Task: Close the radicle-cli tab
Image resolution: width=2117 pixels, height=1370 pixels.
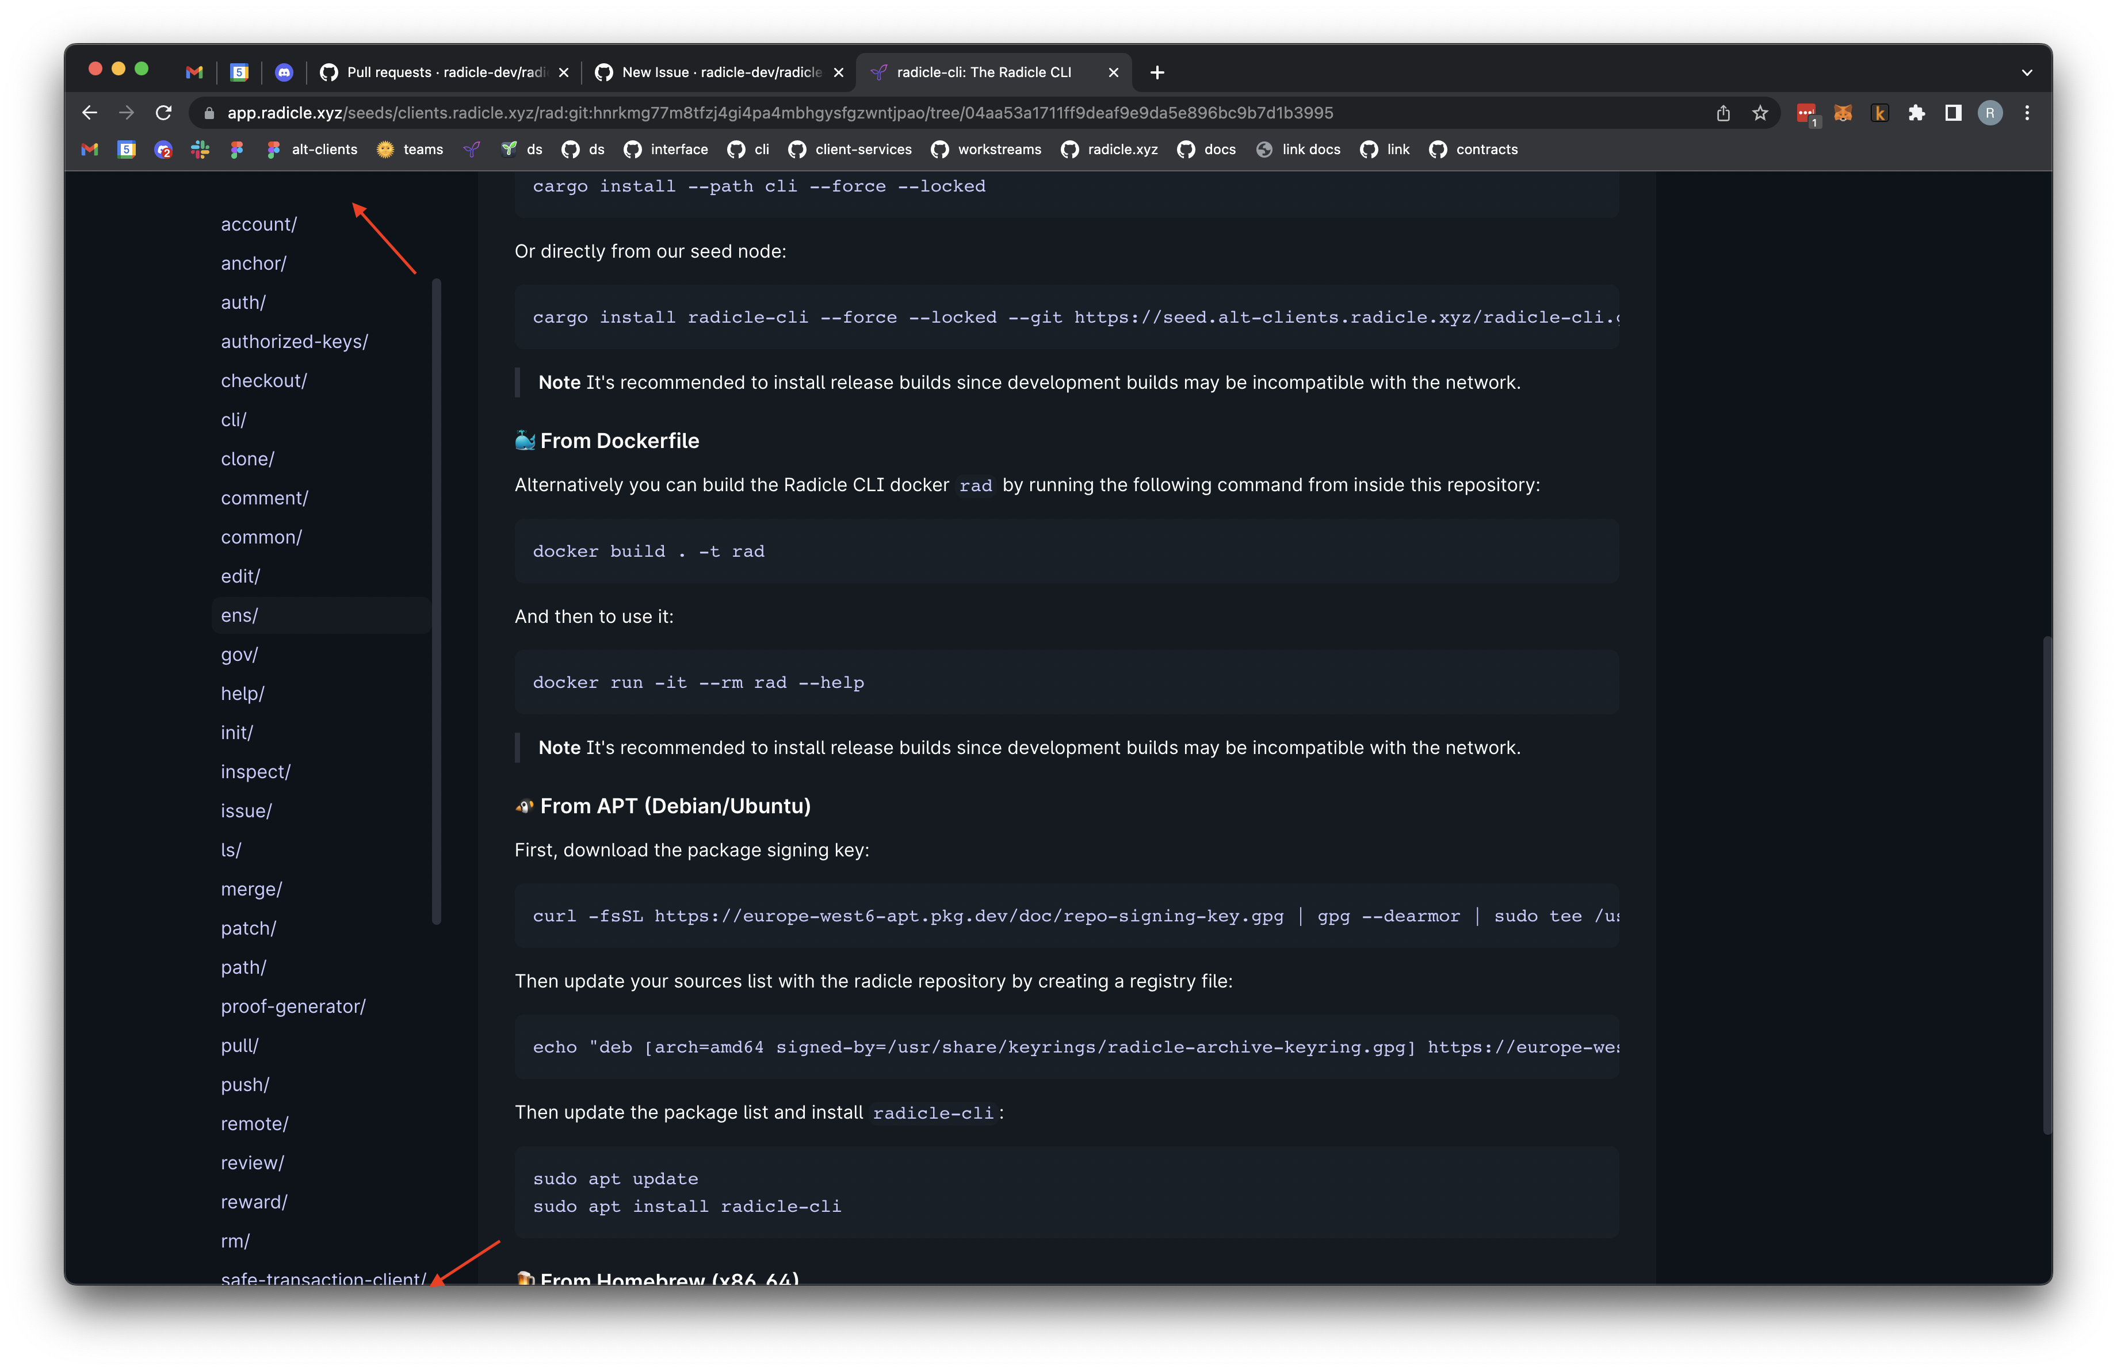Action: pos(1114,73)
